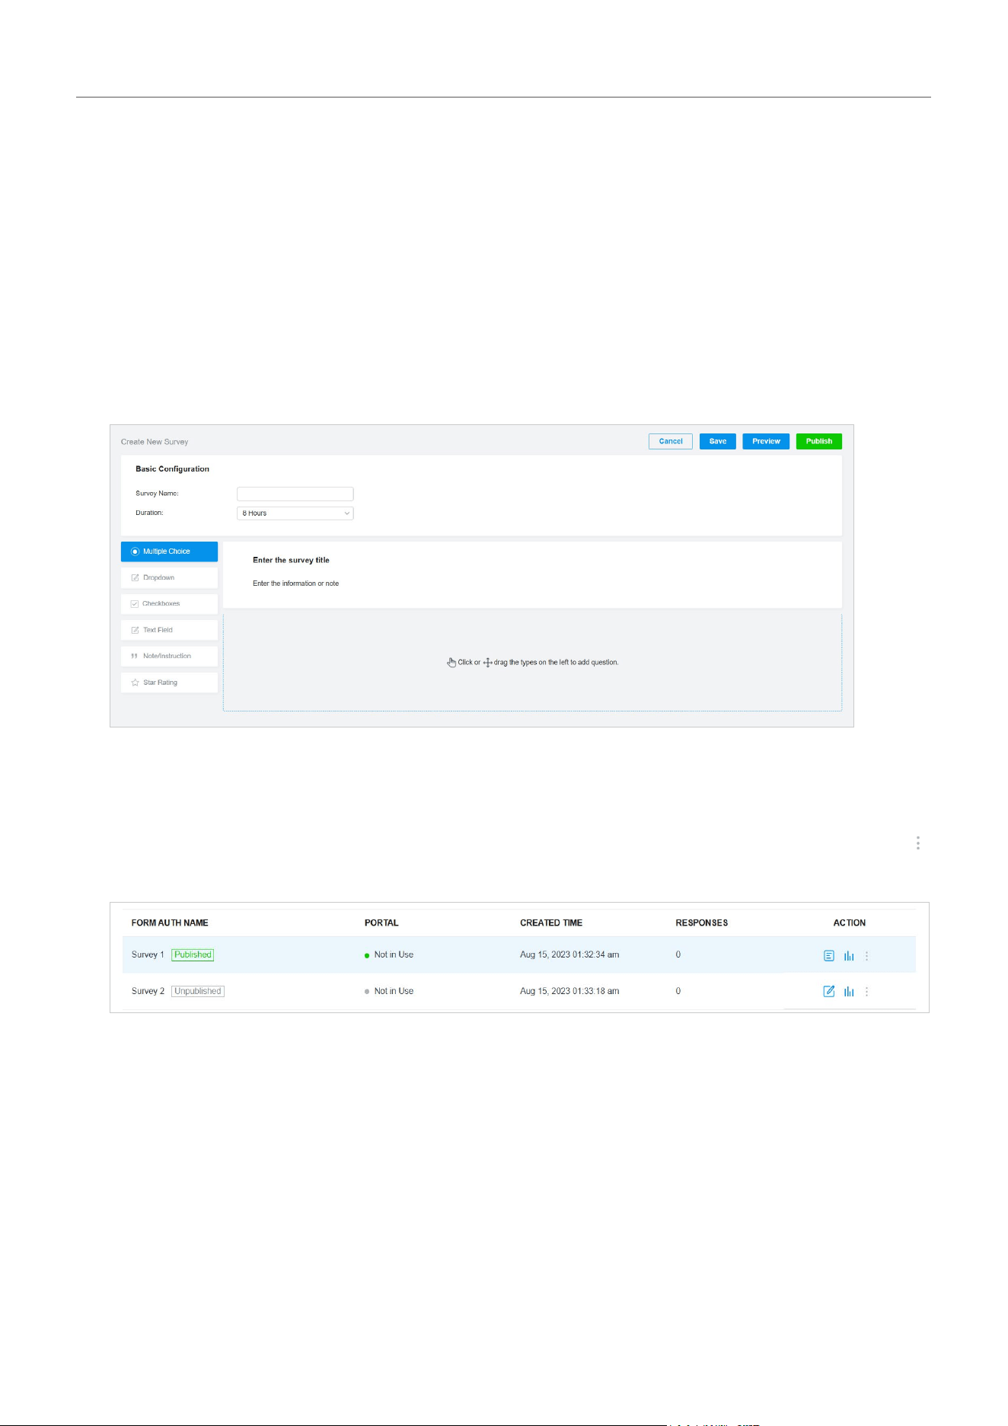Click the ACTION column header
This screenshot has height=1426, width=1008.
[850, 922]
